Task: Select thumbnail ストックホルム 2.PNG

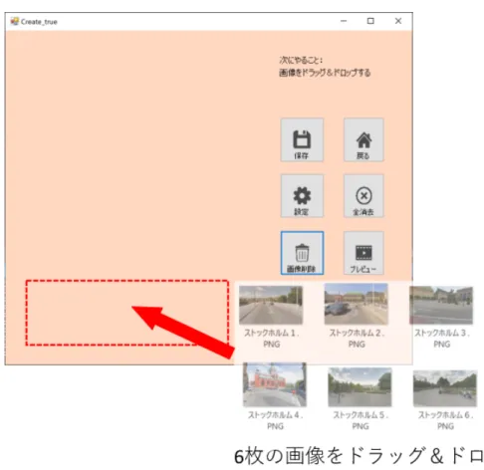Action: (356, 304)
